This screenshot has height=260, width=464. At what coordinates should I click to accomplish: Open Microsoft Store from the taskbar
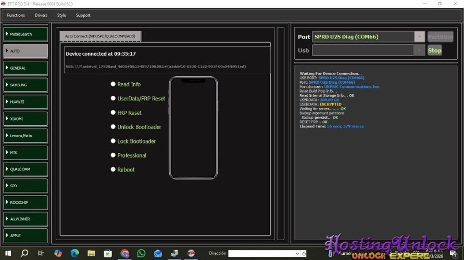pyautogui.click(x=108, y=253)
